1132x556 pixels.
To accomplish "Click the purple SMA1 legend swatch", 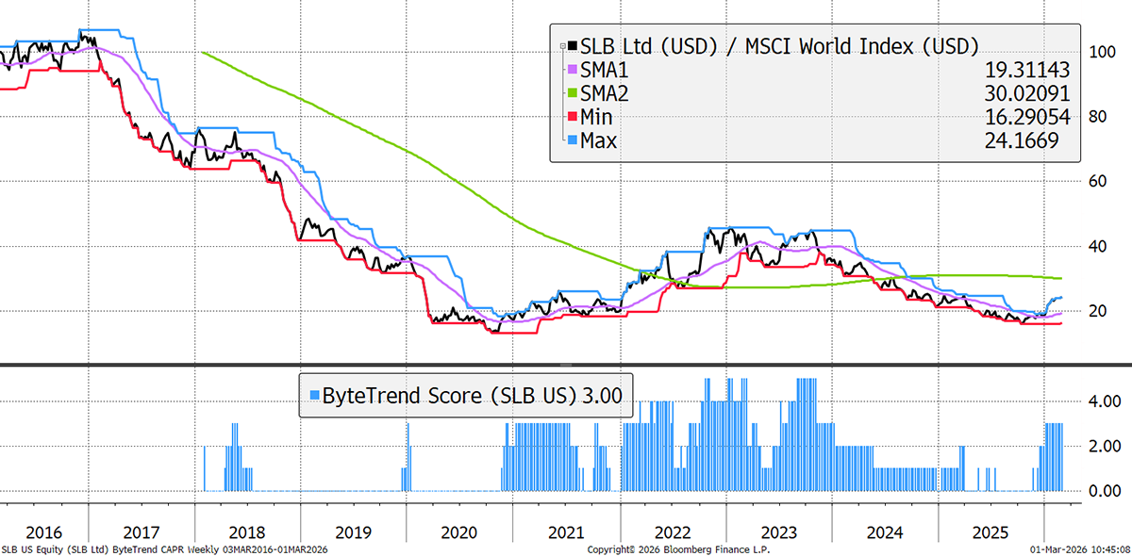I will [x=571, y=70].
